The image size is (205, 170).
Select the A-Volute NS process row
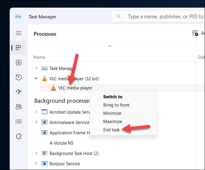(61, 143)
